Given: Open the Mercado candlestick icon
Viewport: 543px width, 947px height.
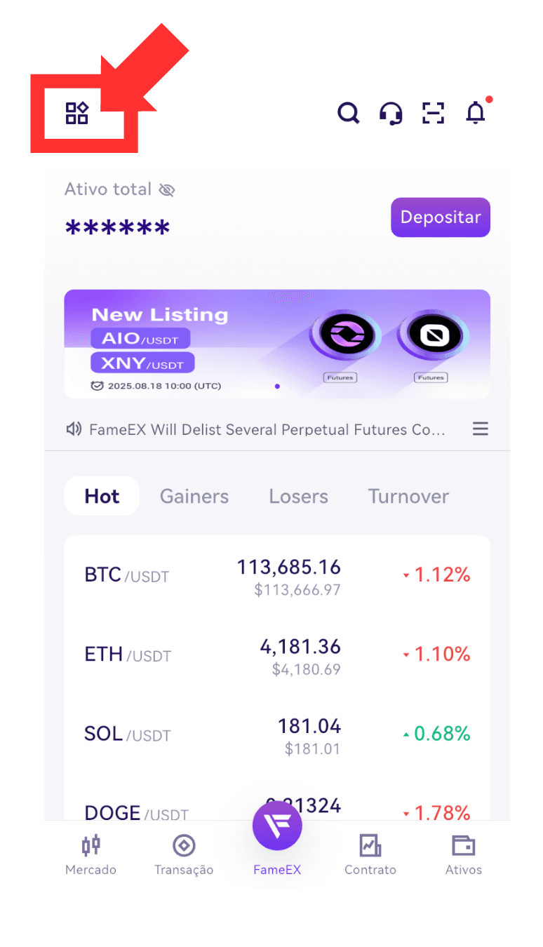Looking at the screenshot, I should (90, 845).
